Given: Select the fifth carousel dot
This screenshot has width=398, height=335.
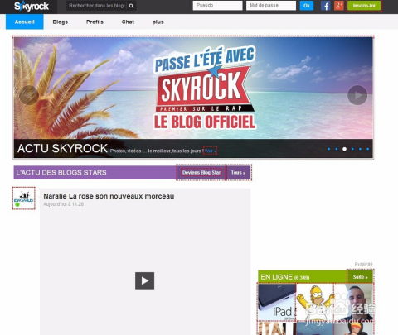Looking at the screenshot, I should [x=360, y=149].
